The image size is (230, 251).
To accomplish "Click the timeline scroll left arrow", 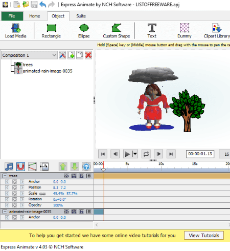I will click(97, 225).
